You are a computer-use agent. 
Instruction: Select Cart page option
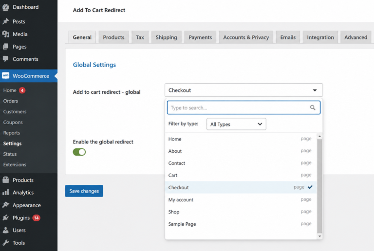point(241,175)
